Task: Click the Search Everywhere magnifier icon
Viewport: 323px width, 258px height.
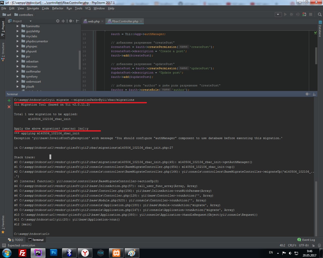Action: pyautogui.click(x=320, y=15)
